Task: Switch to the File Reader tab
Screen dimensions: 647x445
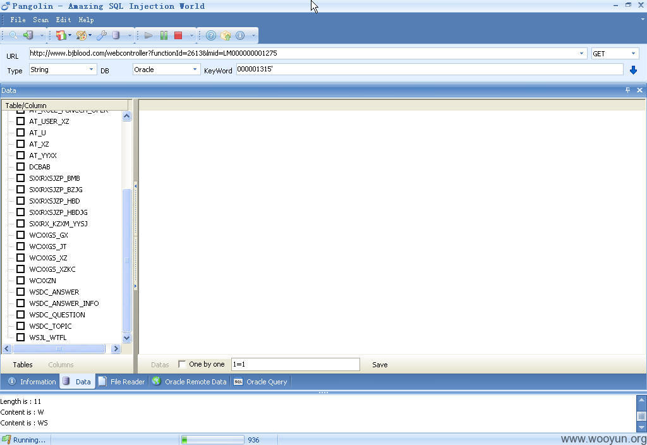Action: [x=122, y=381]
